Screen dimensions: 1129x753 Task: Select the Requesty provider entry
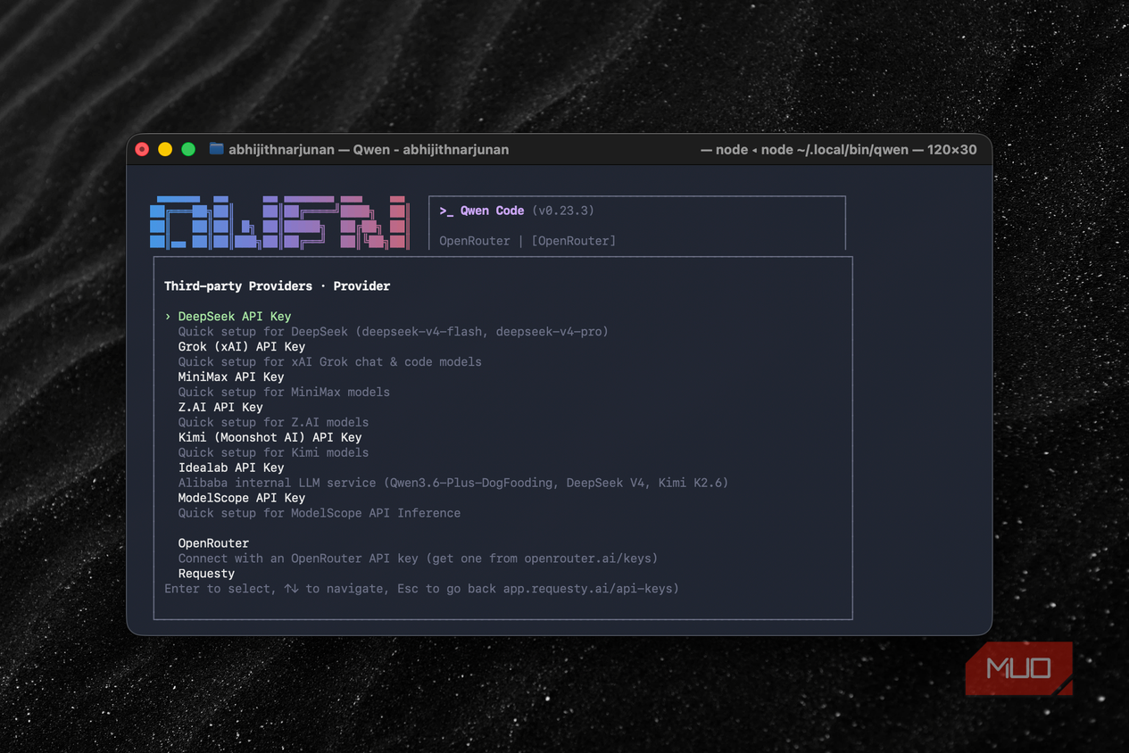pyautogui.click(x=206, y=574)
